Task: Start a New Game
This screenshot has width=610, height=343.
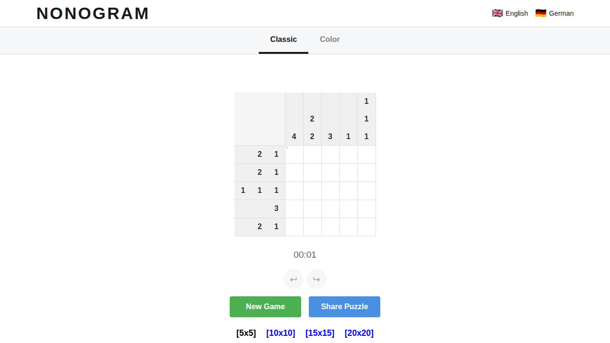Action: point(265,307)
